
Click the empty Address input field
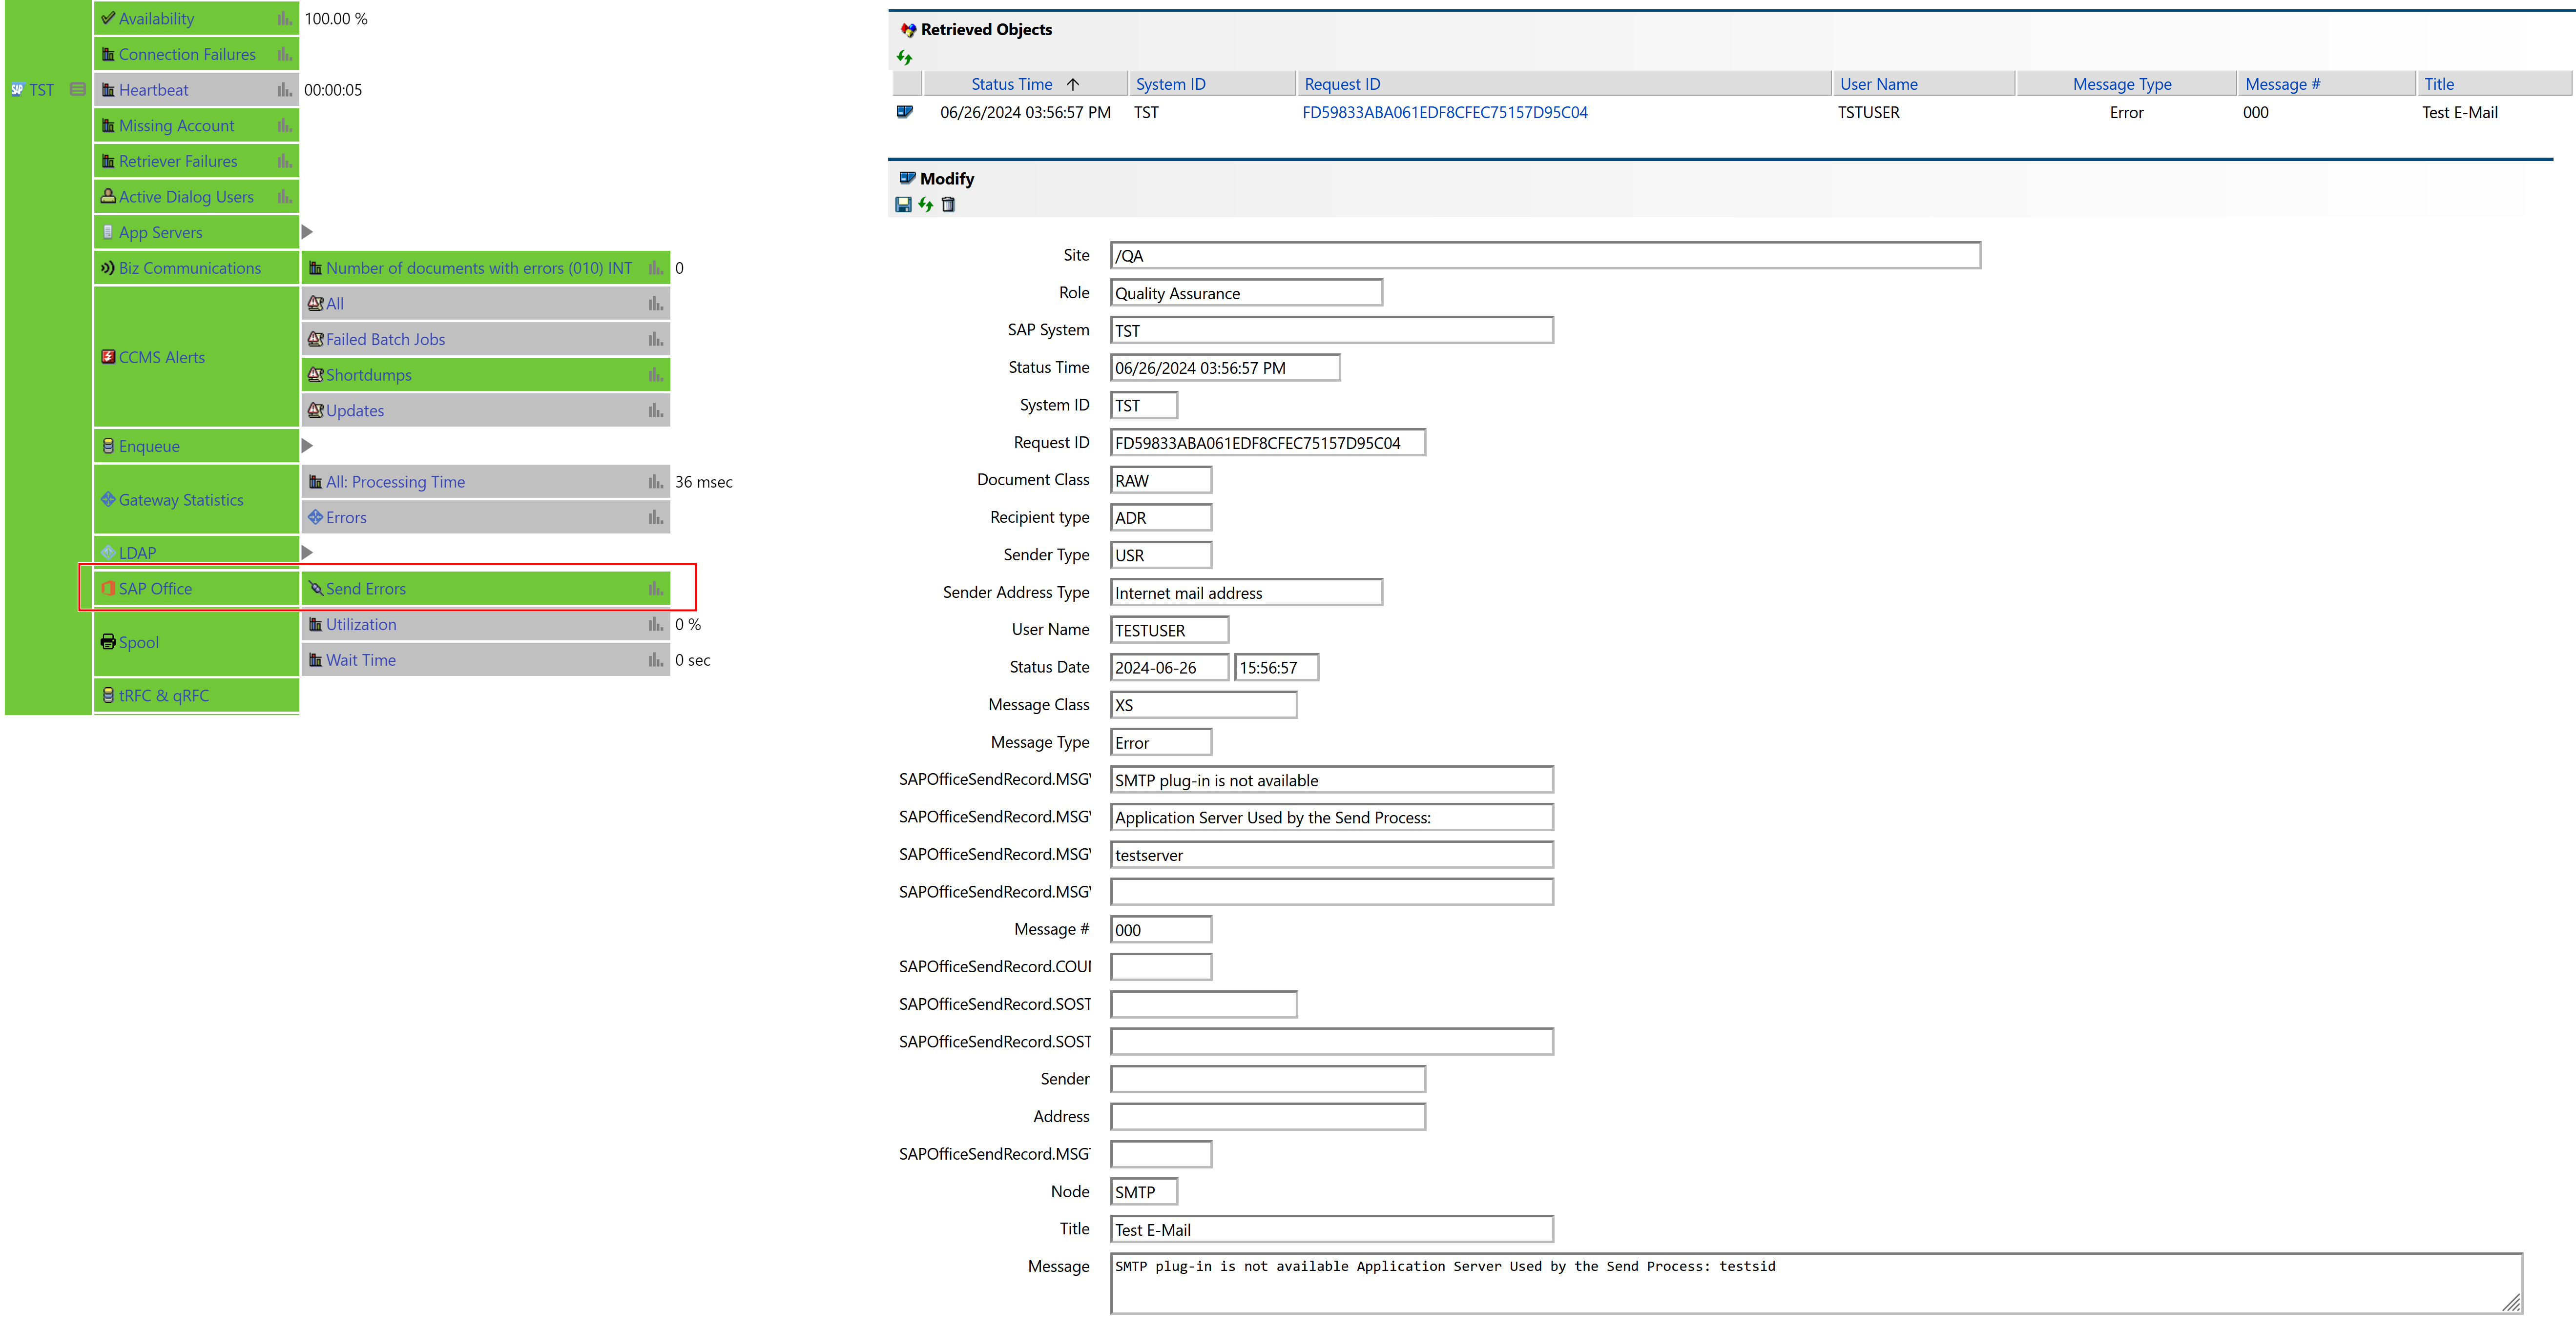coord(1268,1117)
